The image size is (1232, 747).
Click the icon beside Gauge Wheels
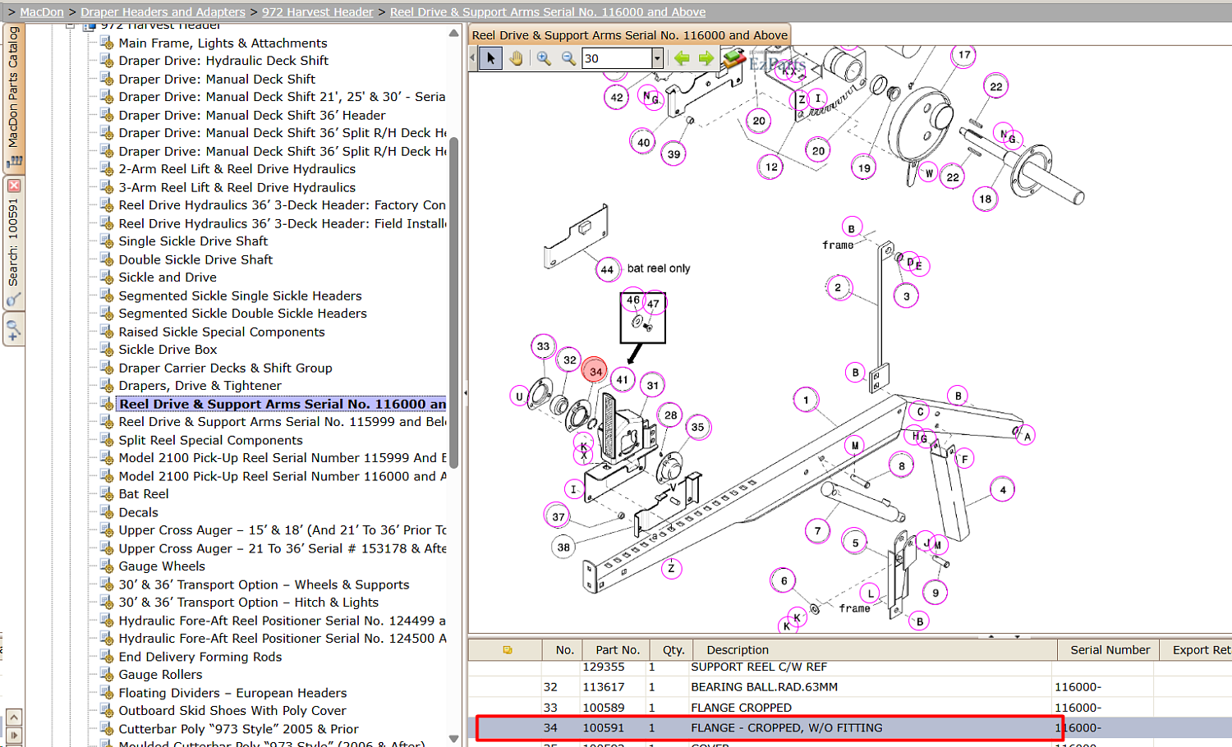pos(107,566)
